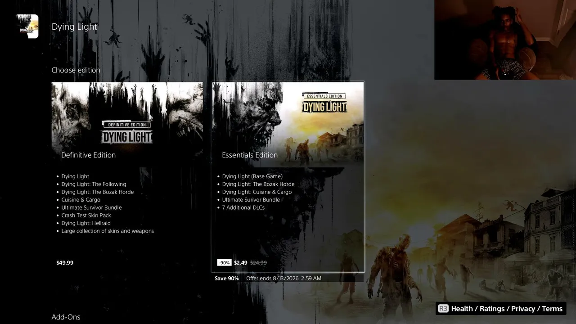Click the Dying Light game icon
The width and height of the screenshot is (576, 324).
click(x=27, y=26)
